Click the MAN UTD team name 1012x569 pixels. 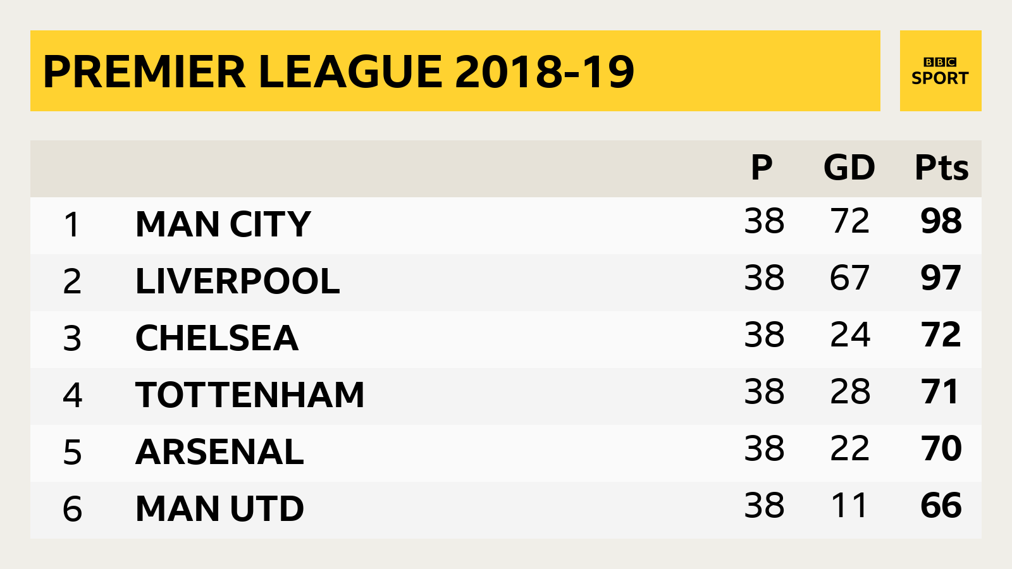coord(220,509)
